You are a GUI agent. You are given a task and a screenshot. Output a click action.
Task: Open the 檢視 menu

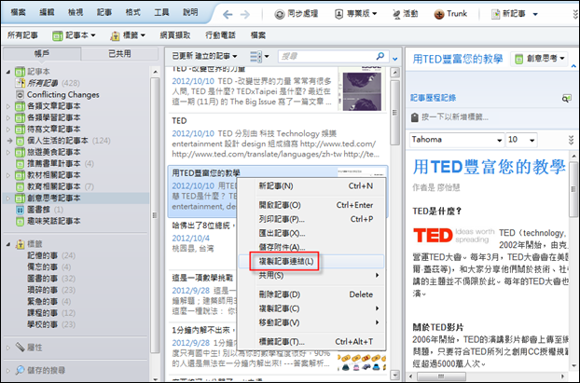76,12
